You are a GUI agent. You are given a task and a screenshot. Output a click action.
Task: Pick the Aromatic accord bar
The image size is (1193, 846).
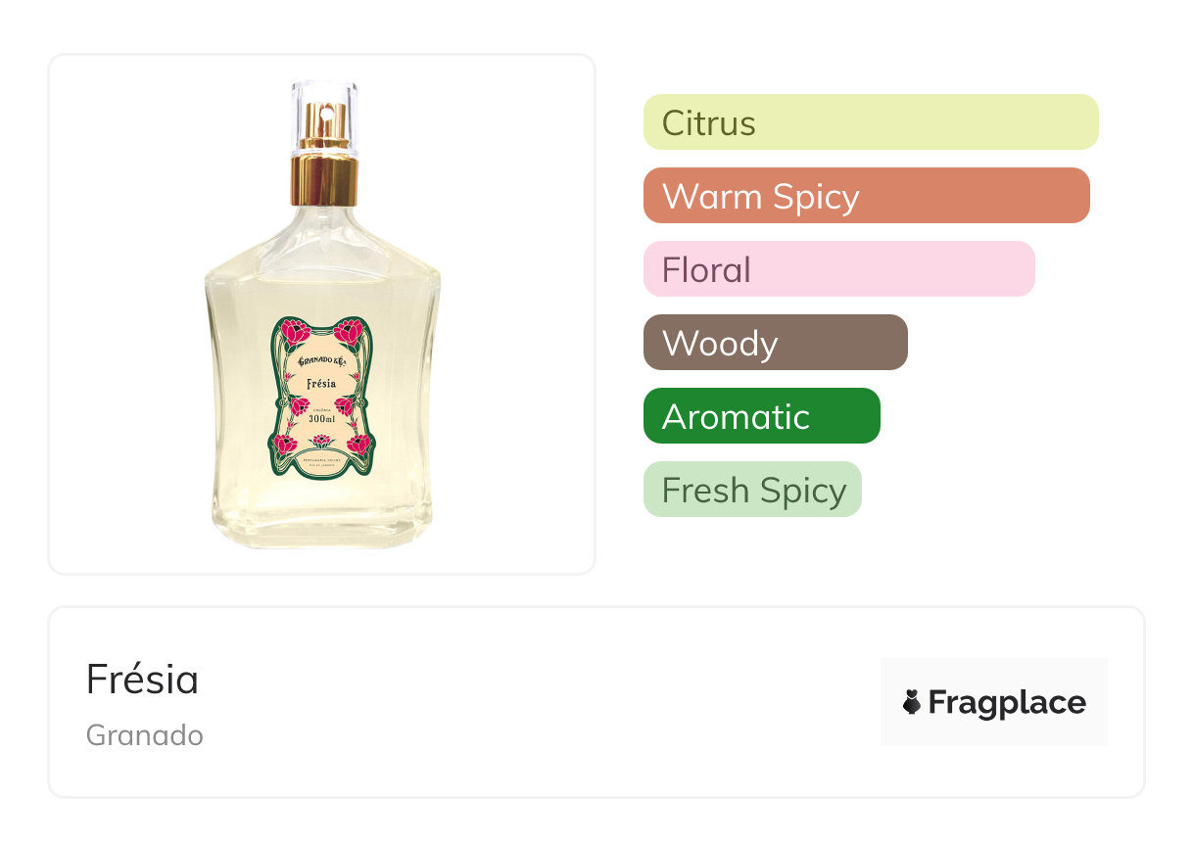pos(761,416)
